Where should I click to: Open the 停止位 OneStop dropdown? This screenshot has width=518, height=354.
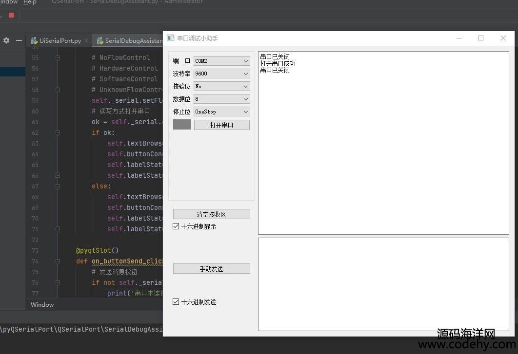coord(222,112)
